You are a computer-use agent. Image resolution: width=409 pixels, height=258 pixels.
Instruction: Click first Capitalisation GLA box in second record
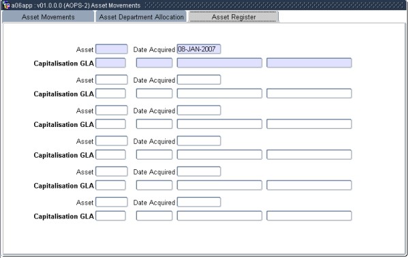point(110,94)
